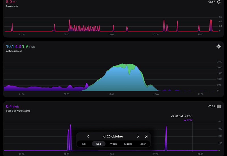Viewport: 227px width, 156px height.
Task: Select the Dag tab
Action: (x=98, y=144)
